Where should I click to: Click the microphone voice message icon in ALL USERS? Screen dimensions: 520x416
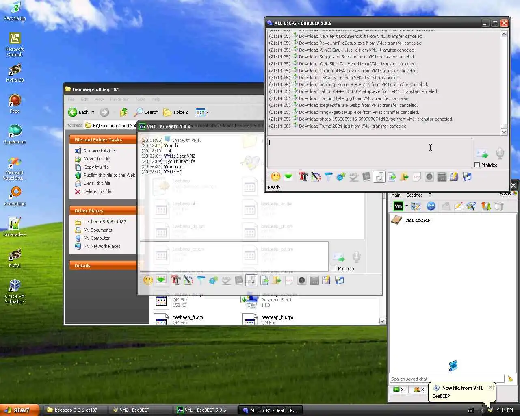500,154
